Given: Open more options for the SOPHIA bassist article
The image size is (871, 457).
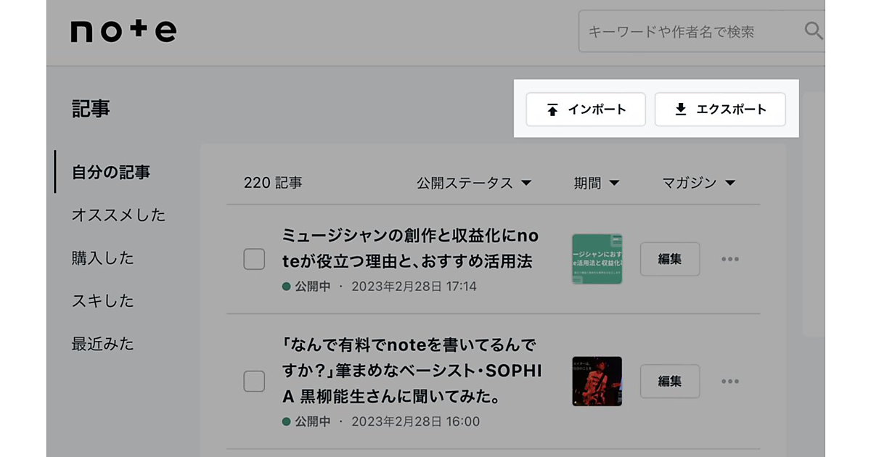Looking at the screenshot, I should (x=729, y=382).
